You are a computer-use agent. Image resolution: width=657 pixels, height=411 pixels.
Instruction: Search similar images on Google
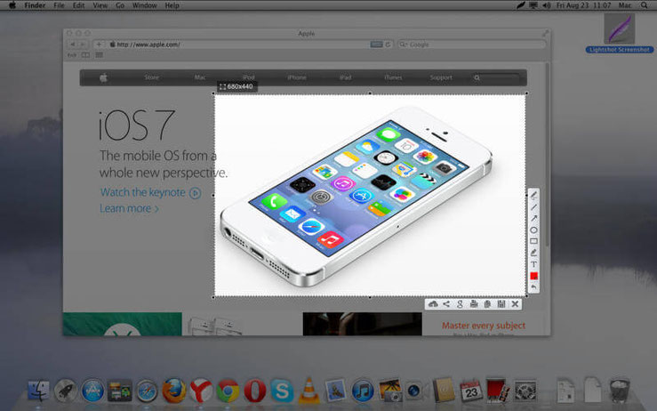tap(460, 304)
